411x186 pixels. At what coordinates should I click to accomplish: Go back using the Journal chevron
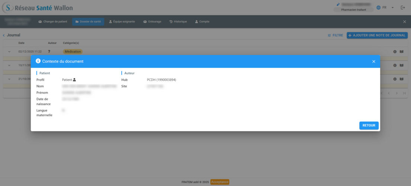pyautogui.click(x=4, y=35)
